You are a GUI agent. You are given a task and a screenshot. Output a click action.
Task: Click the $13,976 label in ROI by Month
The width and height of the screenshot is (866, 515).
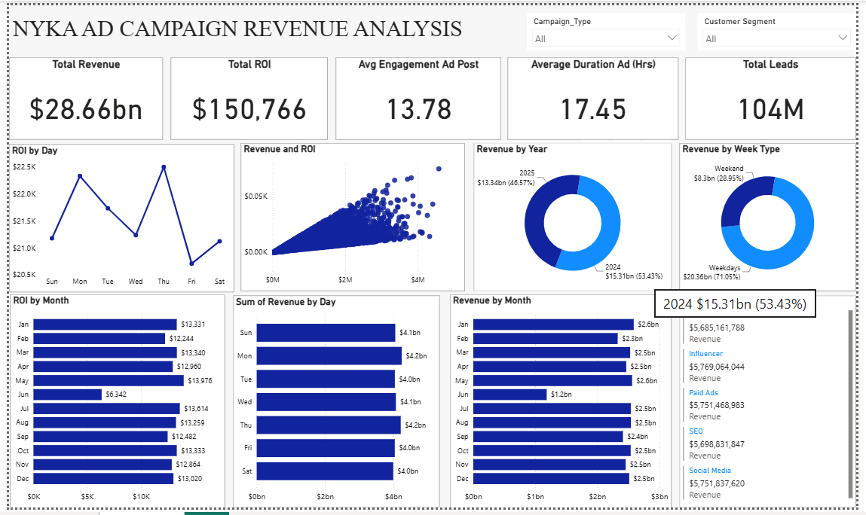[x=200, y=380]
